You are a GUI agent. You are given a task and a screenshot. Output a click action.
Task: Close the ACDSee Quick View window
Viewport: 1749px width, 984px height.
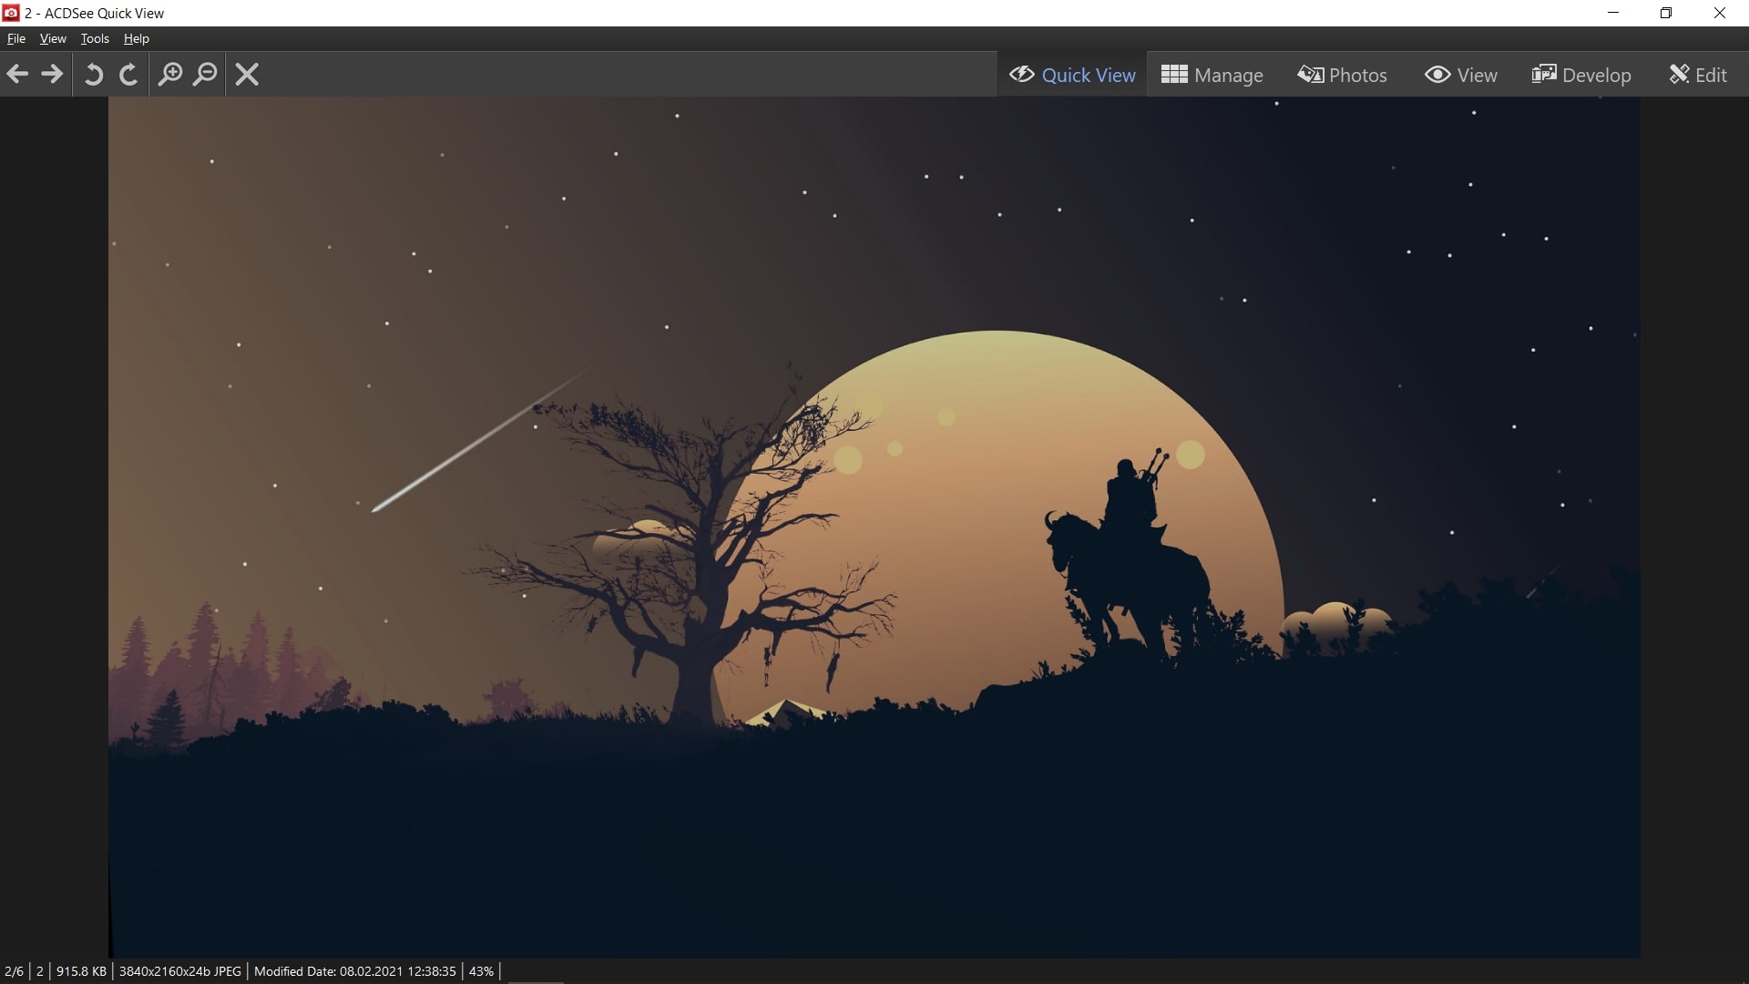(x=1720, y=13)
